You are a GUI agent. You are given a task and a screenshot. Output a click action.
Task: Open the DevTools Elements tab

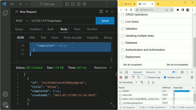(151, 72)
